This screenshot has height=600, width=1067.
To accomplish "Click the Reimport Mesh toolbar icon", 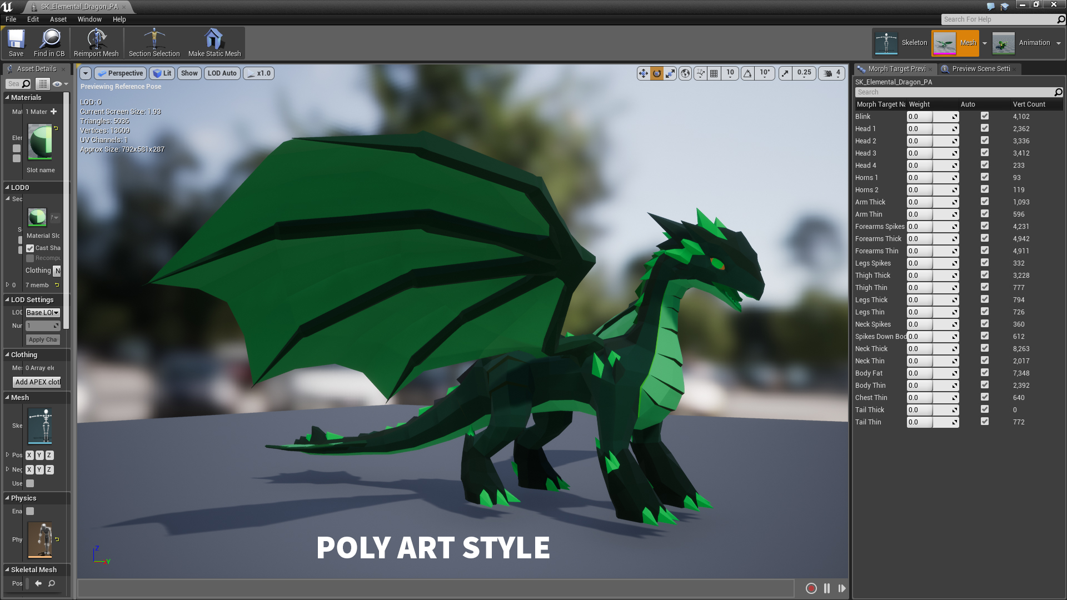I will 96,42.
